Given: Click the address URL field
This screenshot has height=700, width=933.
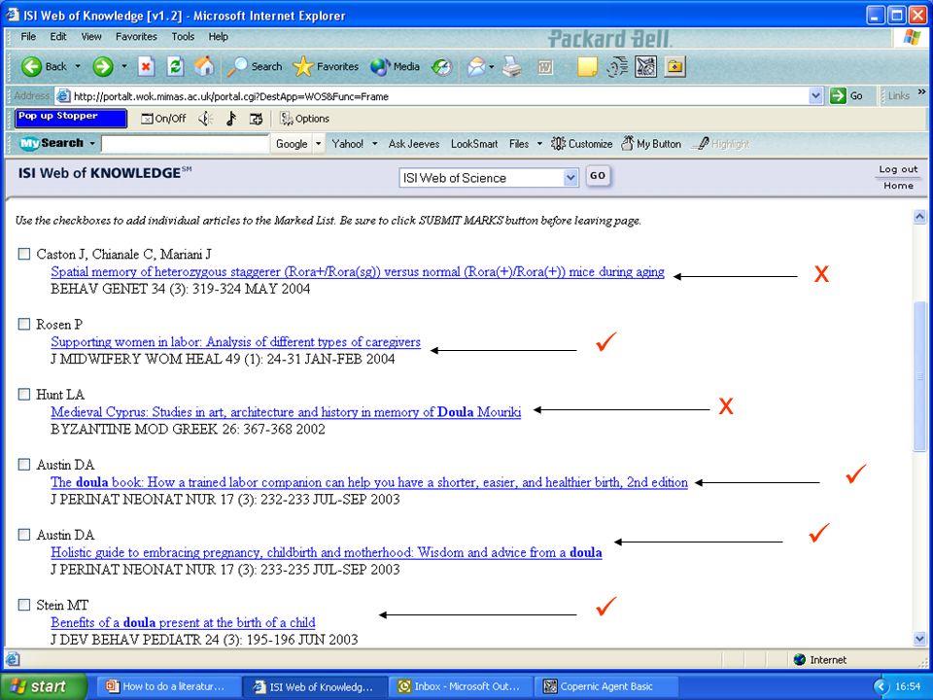Looking at the screenshot, I should [x=439, y=96].
